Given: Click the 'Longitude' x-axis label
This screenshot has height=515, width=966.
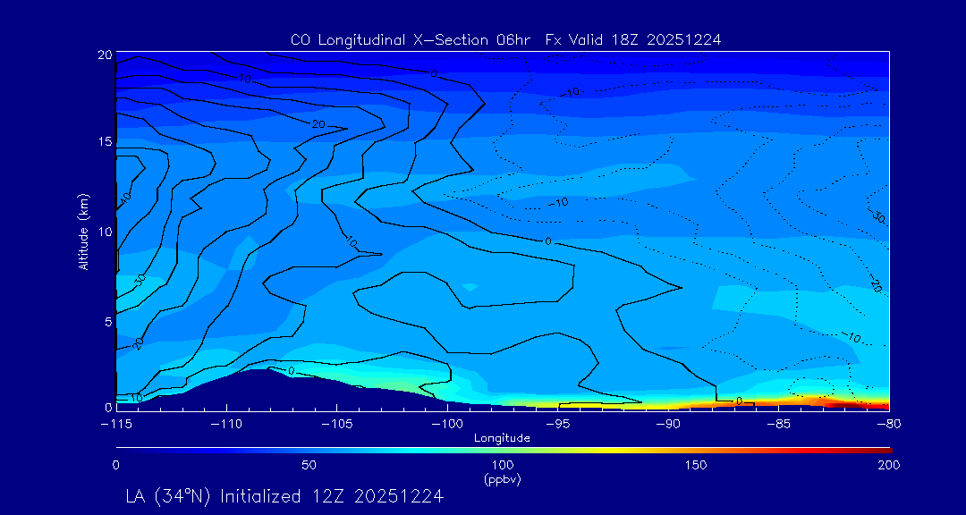Looking at the screenshot, I should pos(502,438).
